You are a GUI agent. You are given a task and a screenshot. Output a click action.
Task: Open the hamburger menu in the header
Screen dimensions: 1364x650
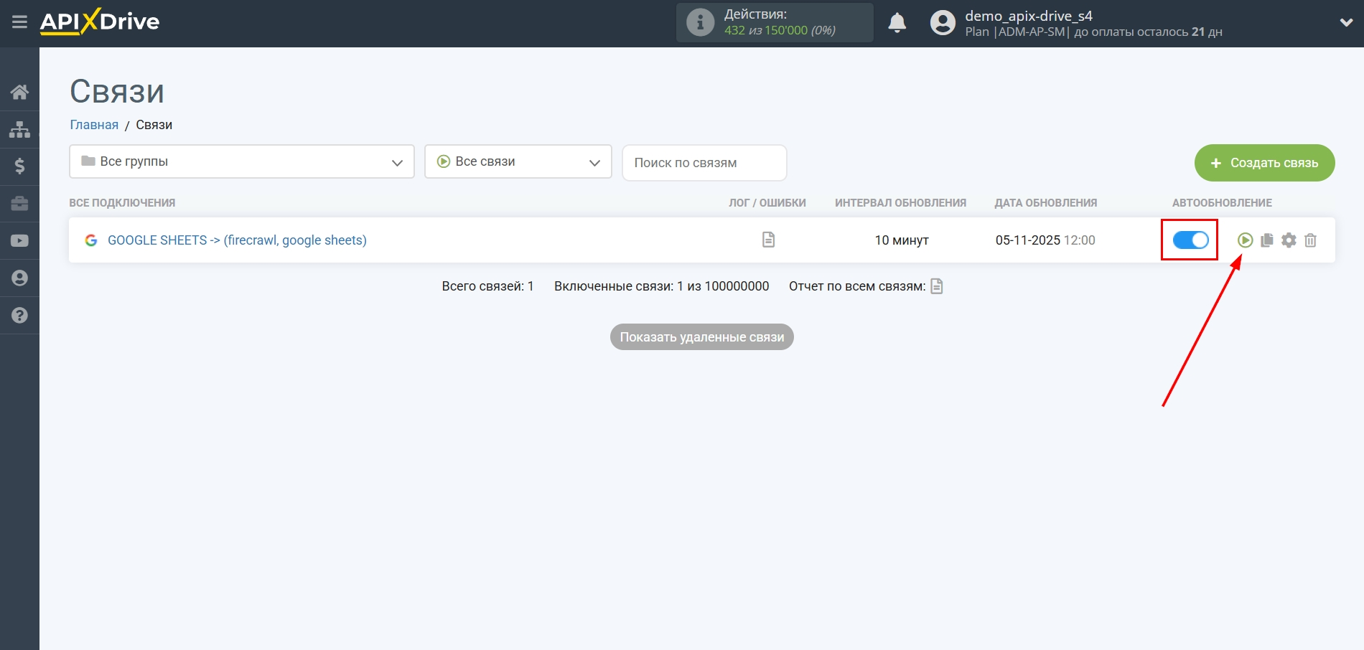point(19,22)
